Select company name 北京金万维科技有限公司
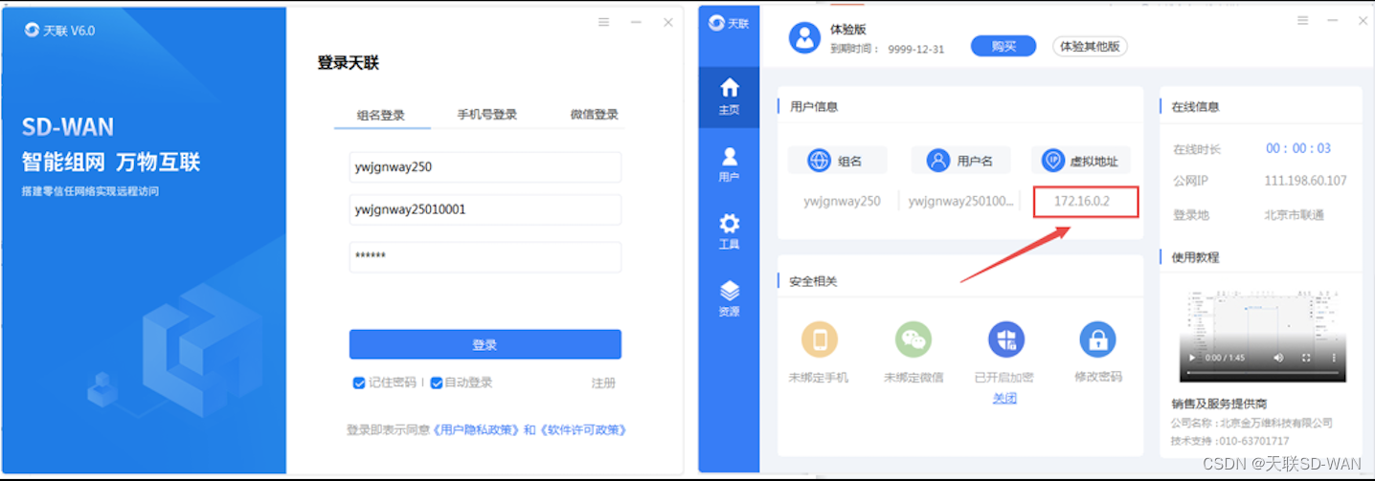 1276,423
